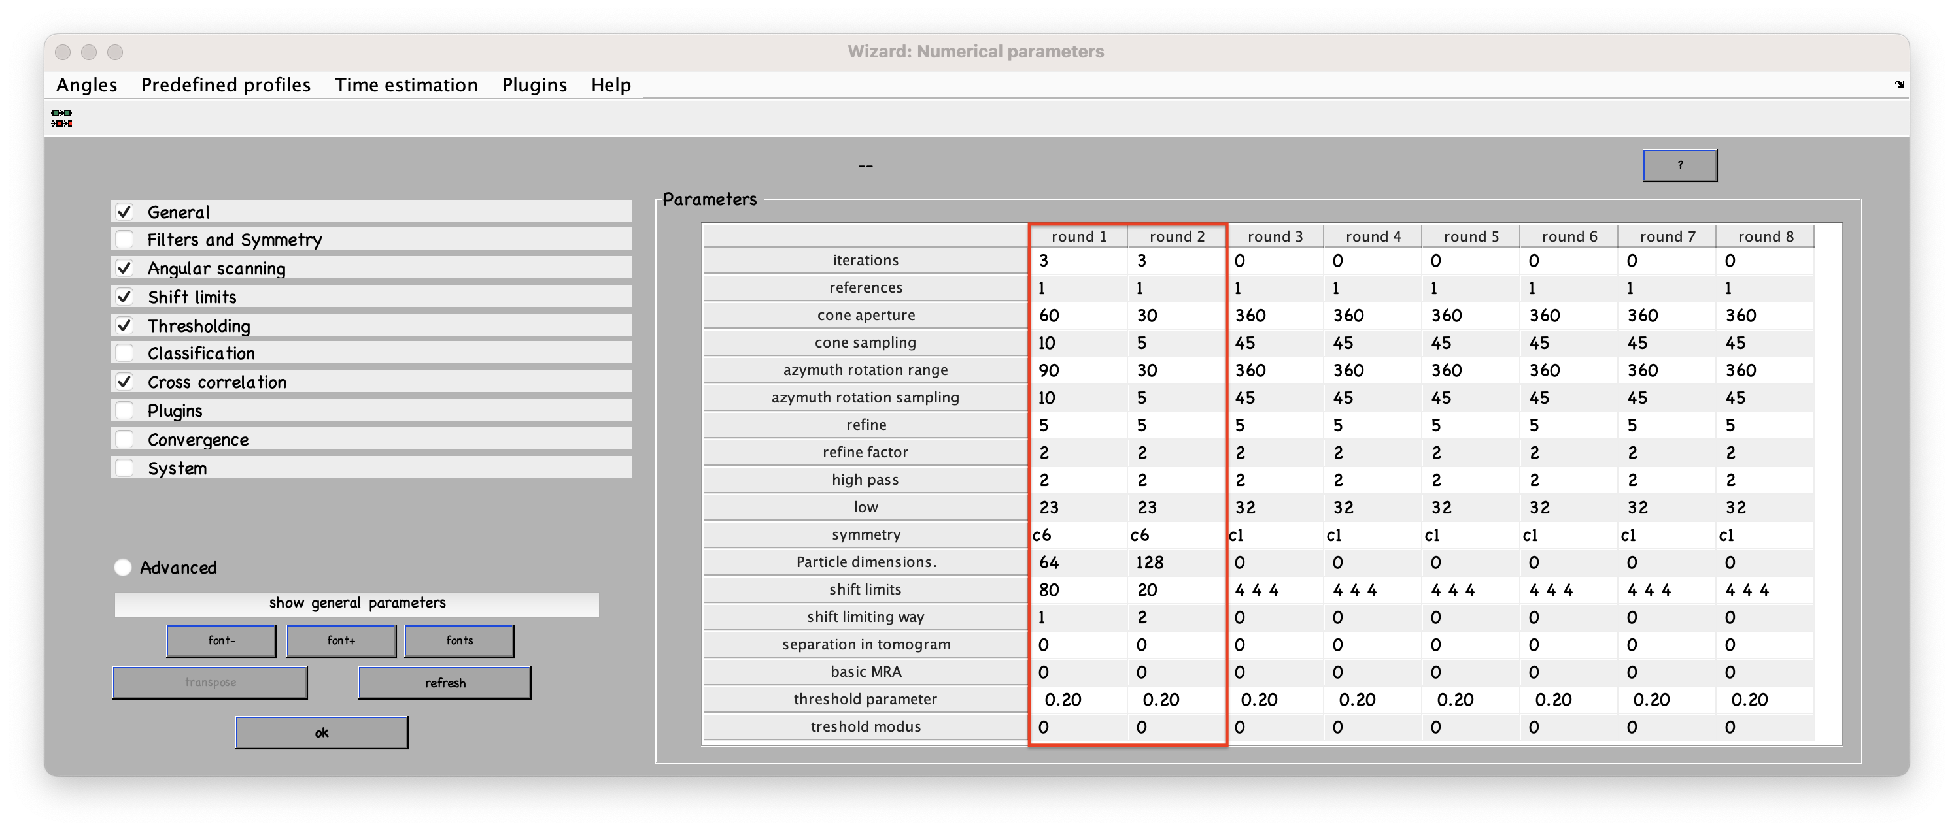Edit round 1 shift limits cell 80
Image resolution: width=1954 pixels, height=831 pixels.
pyautogui.click(x=1078, y=589)
